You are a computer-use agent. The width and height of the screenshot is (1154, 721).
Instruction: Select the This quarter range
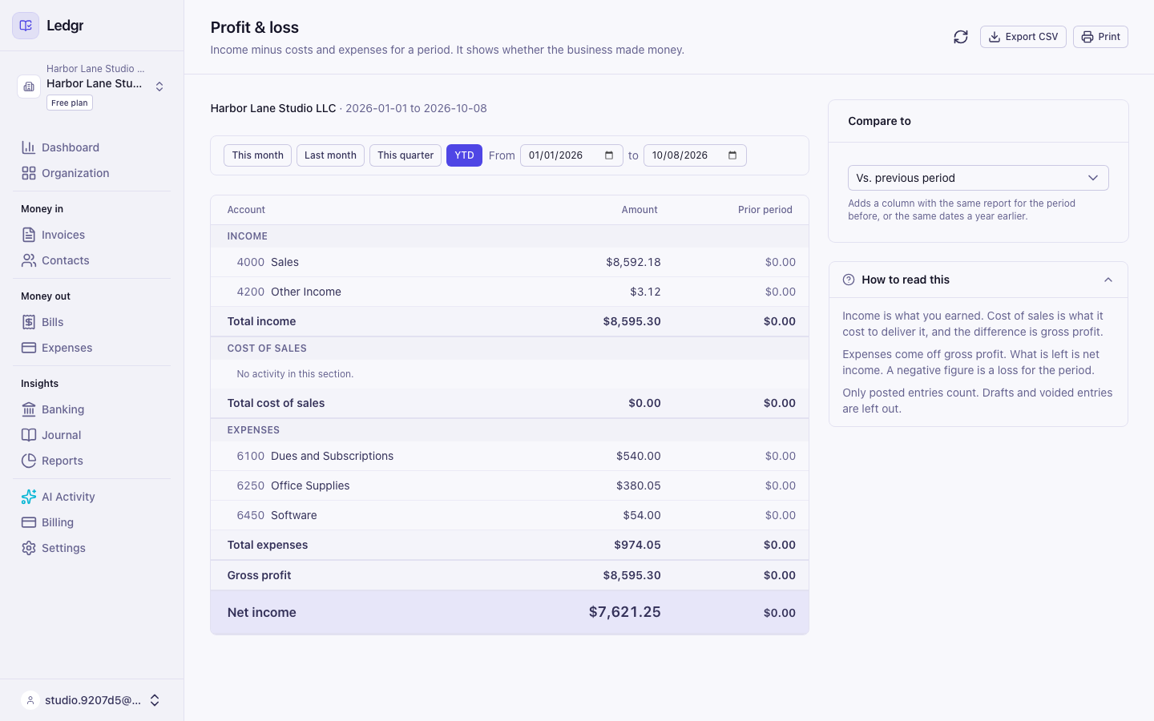(x=406, y=155)
